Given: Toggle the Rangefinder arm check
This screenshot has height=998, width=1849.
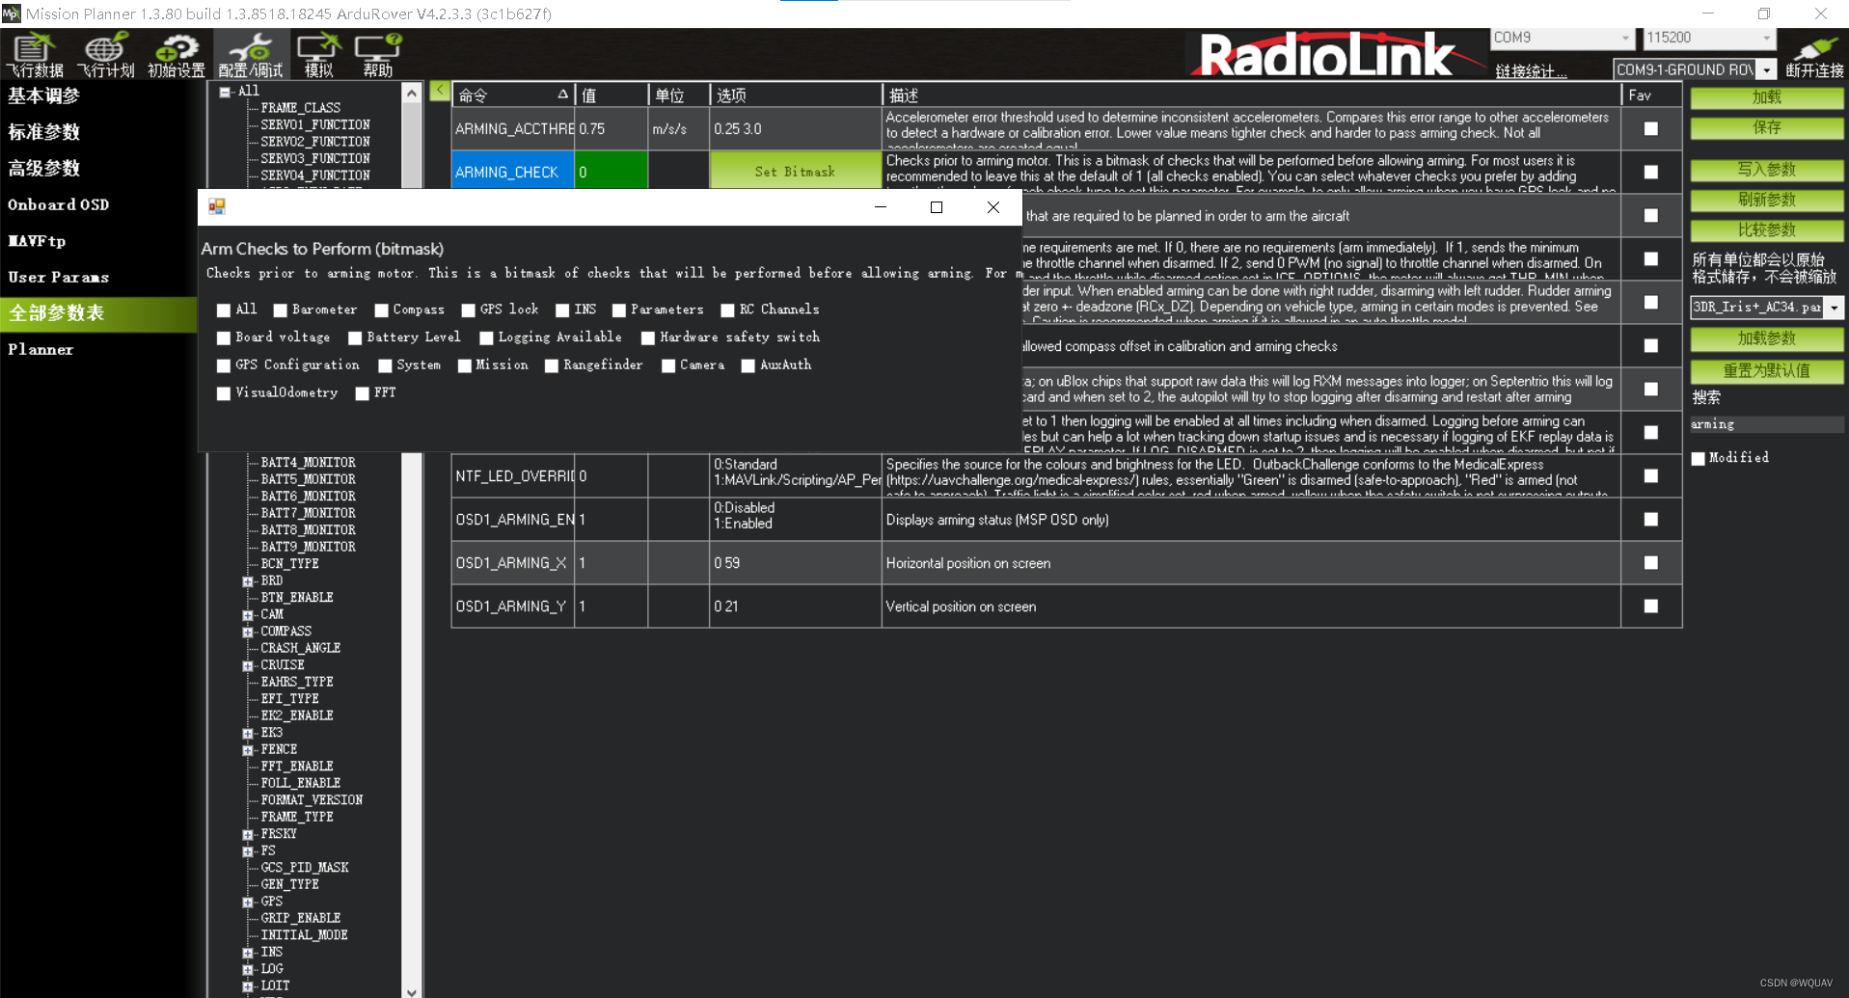Looking at the screenshot, I should [552, 366].
